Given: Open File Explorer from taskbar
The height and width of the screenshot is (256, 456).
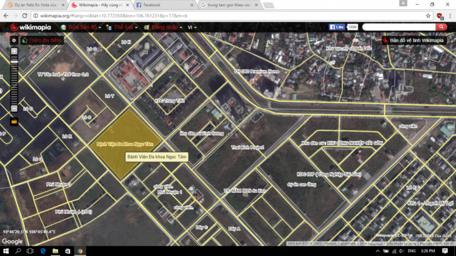Looking at the screenshot, I should click(x=55, y=251).
